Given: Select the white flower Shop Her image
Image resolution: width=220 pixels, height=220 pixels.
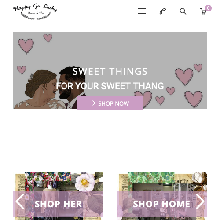Looking at the screenshot, I should coord(85,181).
